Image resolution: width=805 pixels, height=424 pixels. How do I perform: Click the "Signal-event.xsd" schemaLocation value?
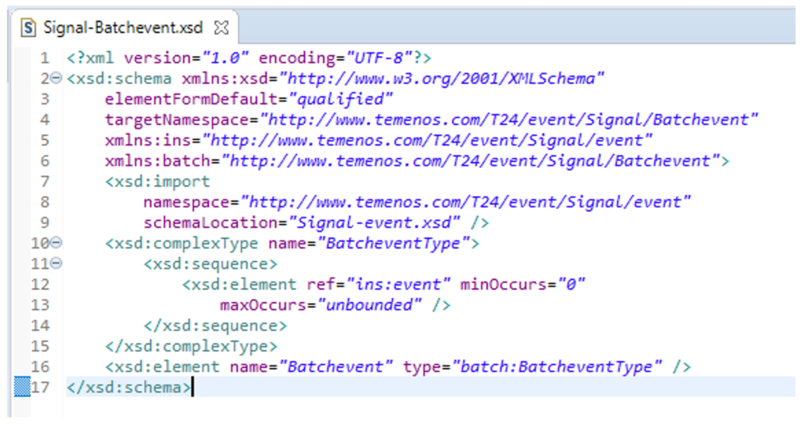372,223
